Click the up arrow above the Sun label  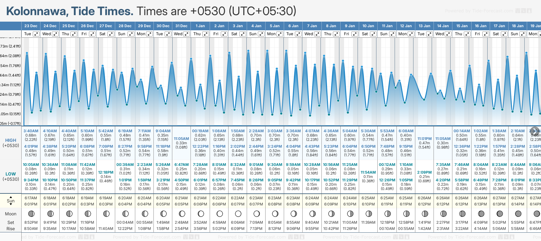11,197
